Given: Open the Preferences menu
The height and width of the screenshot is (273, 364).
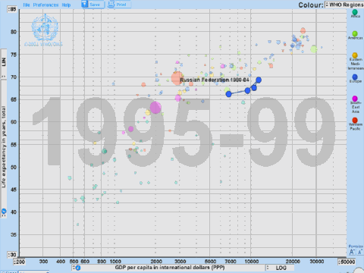Looking at the screenshot, I should coord(45,5).
